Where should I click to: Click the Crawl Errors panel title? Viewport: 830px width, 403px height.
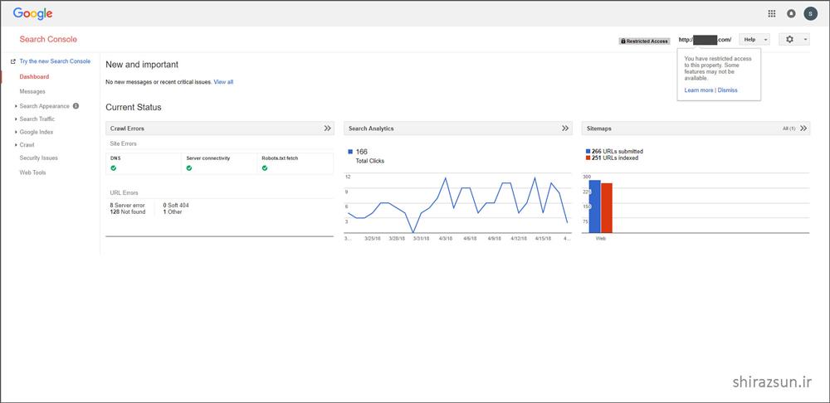pyautogui.click(x=127, y=129)
